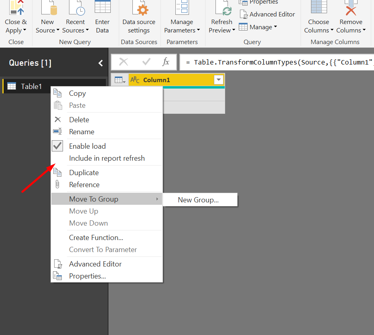Expand the Remove Columns dropdown arrow
The image size is (374, 335).
click(364, 30)
